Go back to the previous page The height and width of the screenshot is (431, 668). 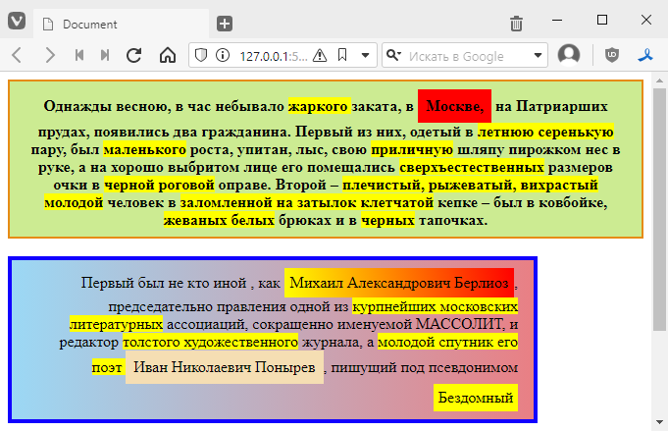coord(17,55)
